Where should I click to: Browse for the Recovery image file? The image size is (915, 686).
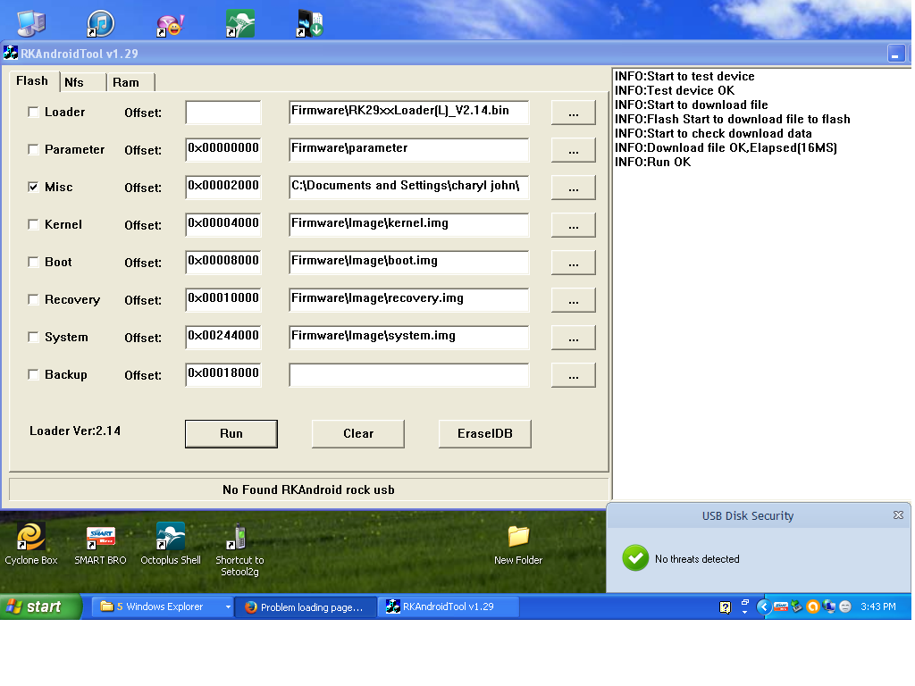573,300
